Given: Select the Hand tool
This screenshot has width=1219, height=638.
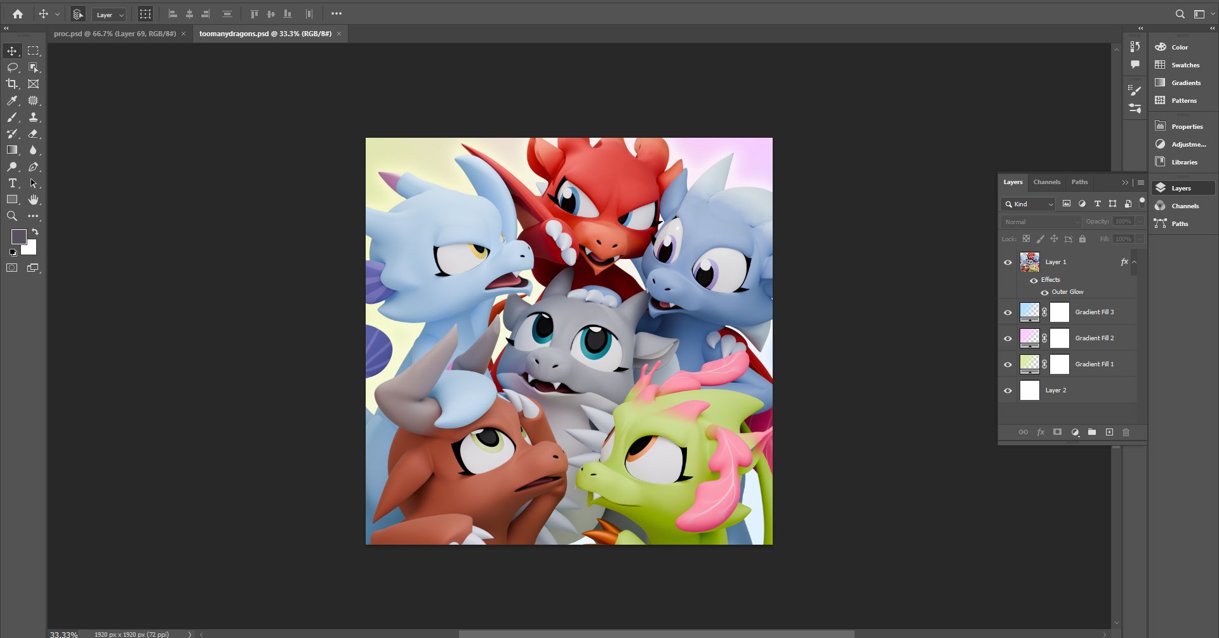Looking at the screenshot, I should [33, 200].
